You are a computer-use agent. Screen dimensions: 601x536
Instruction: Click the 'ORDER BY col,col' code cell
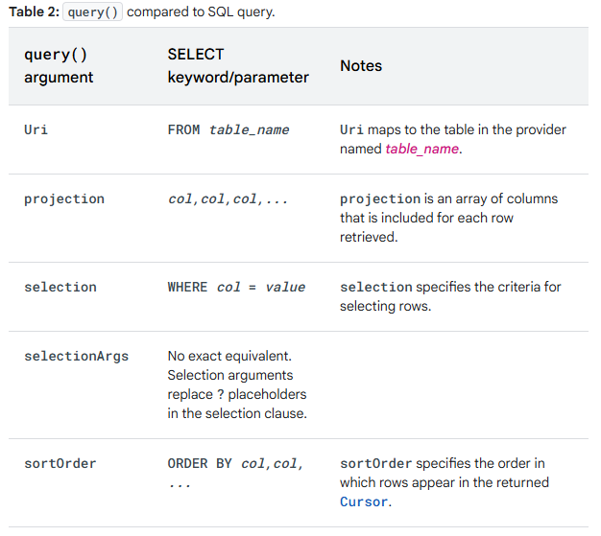(x=235, y=464)
